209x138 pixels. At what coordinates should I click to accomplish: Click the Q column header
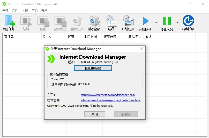[x=44, y=36]
